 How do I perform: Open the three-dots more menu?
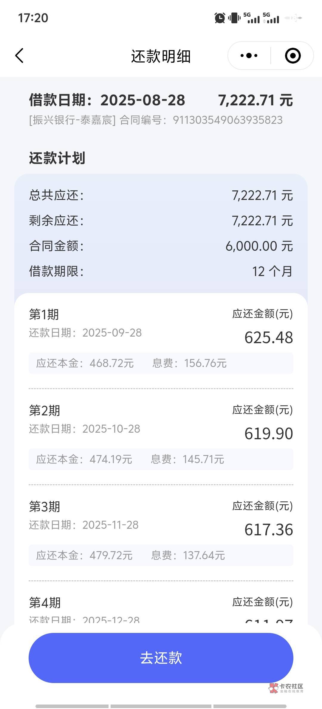click(249, 56)
